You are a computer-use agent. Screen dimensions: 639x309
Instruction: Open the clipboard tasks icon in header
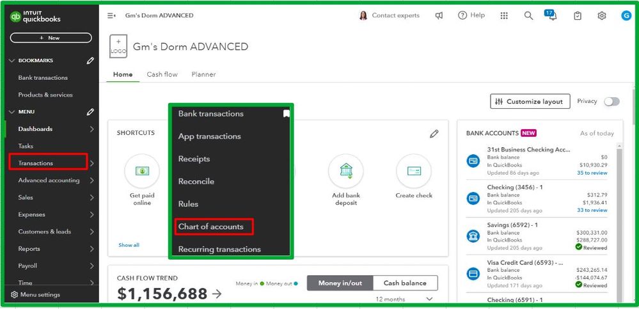pos(578,15)
